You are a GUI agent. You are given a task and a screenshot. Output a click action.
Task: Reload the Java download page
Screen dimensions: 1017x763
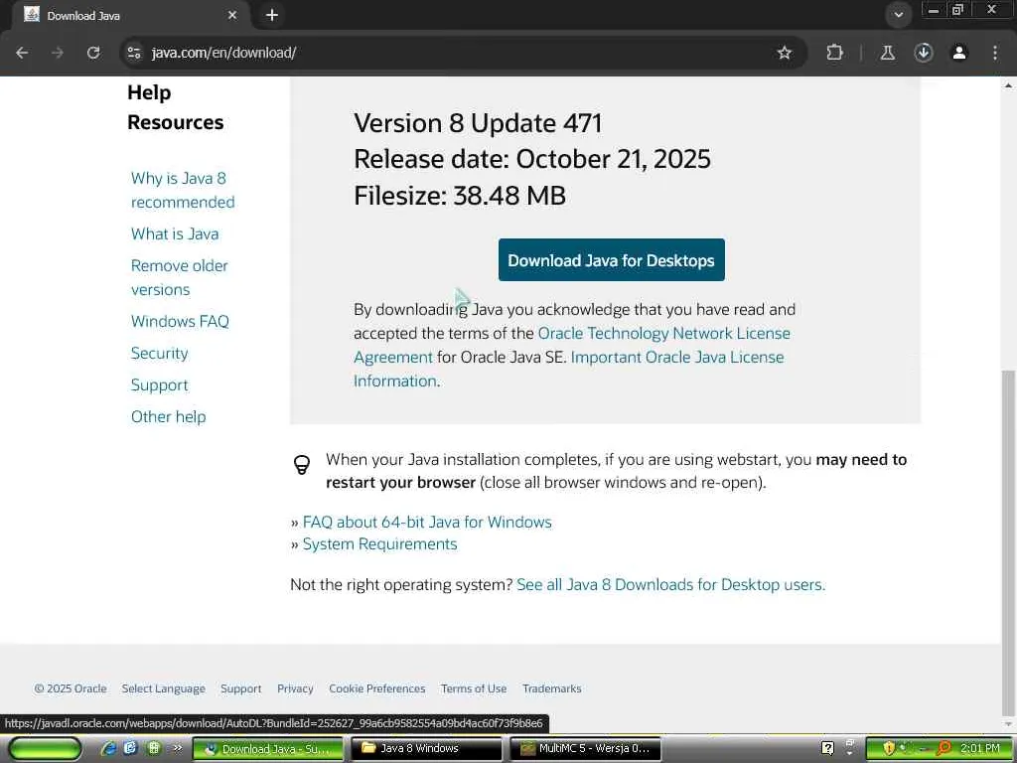coord(93,53)
